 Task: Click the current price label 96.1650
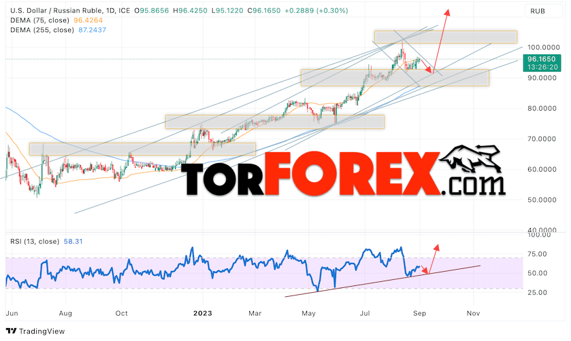(x=542, y=59)
